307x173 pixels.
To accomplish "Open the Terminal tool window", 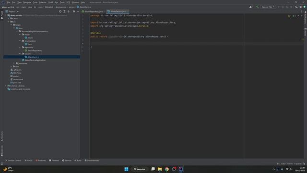I will 54,161.
